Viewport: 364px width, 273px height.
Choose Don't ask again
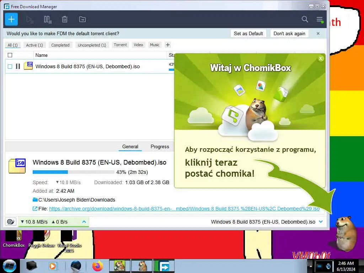click(x=289, y=33)
